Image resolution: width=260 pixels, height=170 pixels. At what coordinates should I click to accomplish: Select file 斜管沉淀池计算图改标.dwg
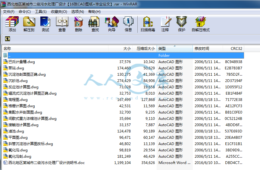pos(31,144)
